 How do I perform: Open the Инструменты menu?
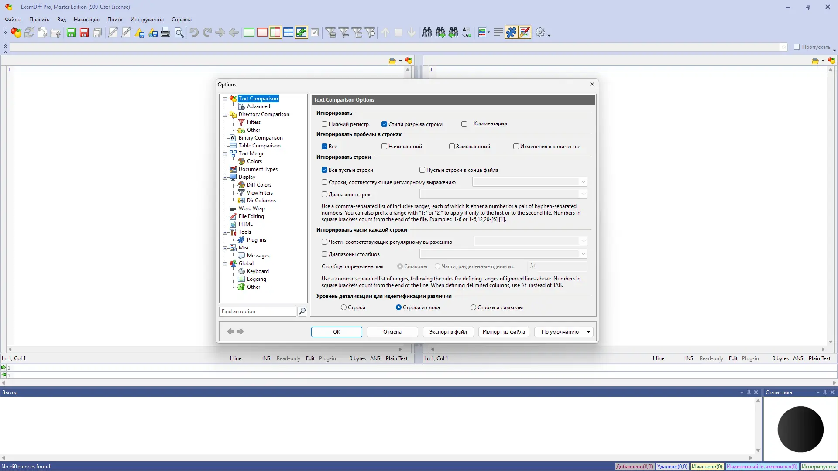(x=147, y=20)
